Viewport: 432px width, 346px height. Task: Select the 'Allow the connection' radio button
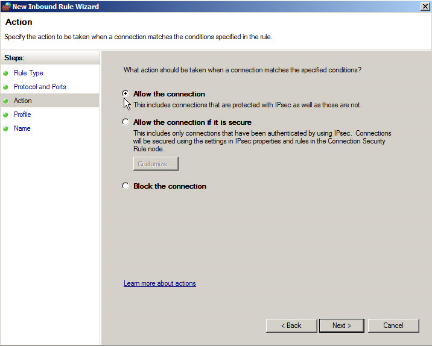pyautogui.click(x=125, y=93)
